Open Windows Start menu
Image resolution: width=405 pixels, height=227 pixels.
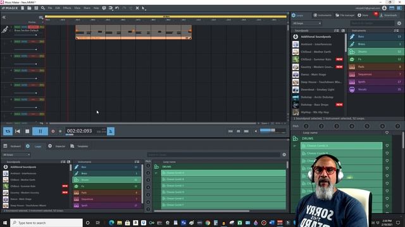point(4,223)
